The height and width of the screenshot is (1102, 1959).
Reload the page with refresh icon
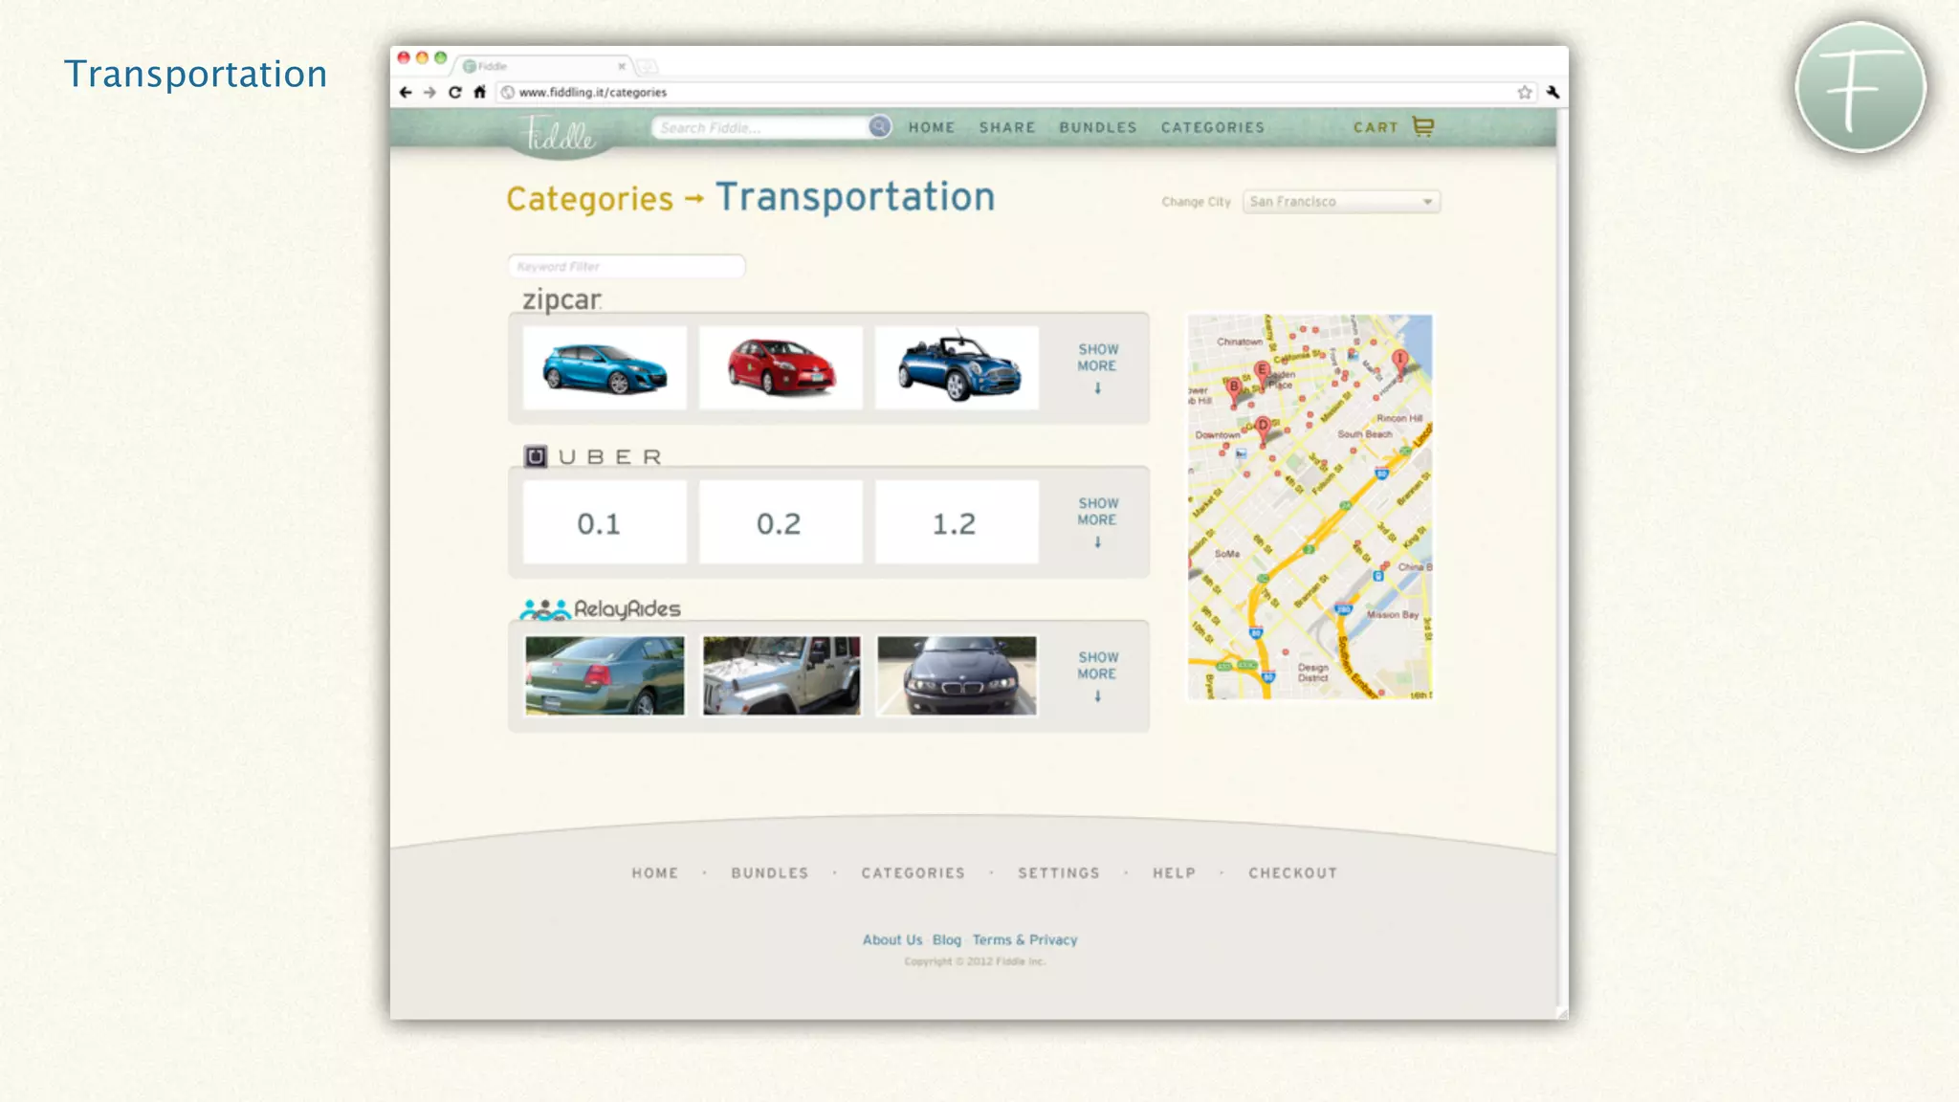click(455, 93)
